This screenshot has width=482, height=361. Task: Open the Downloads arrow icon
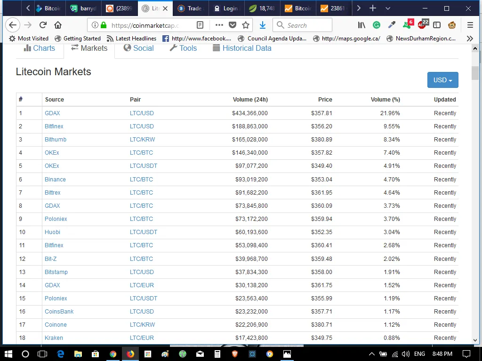(263, 25)
